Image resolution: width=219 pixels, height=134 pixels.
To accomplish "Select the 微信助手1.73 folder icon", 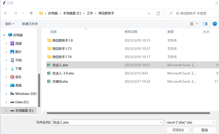I will coord(49,48).
